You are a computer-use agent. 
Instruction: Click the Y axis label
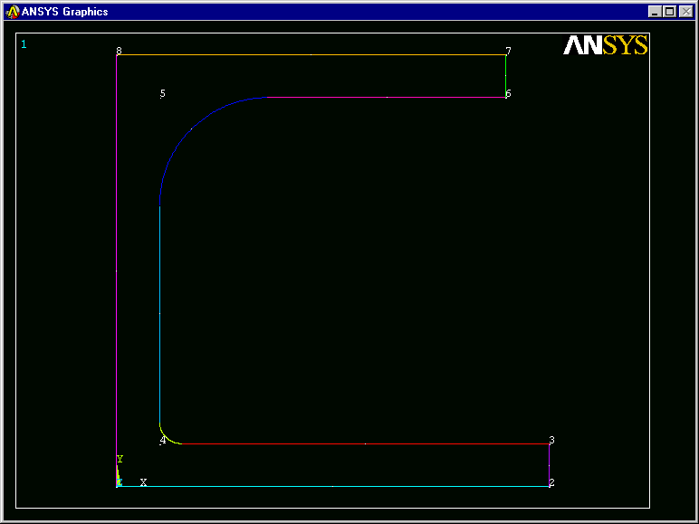pyautogui.click(x=120, y=459)
